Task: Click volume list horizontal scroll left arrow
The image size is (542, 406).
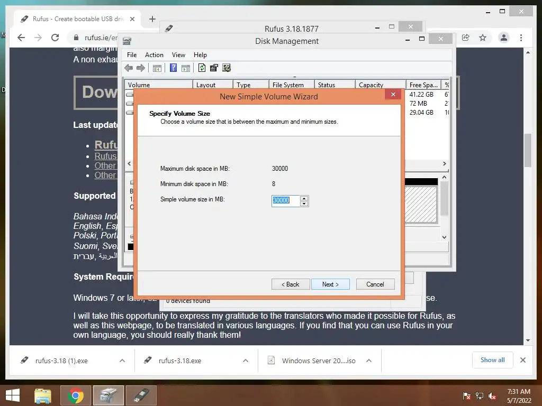Action: (x=129, y=163)
